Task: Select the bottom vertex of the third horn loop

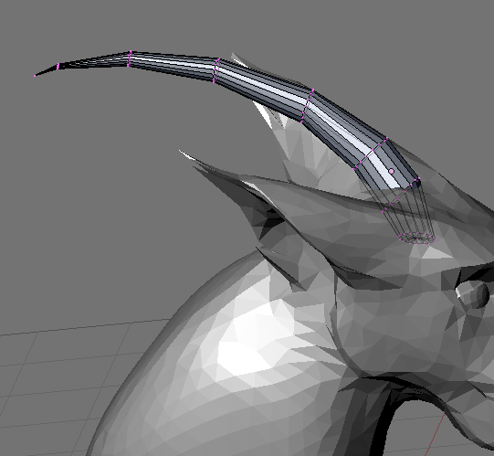Action: click(214, 82)
